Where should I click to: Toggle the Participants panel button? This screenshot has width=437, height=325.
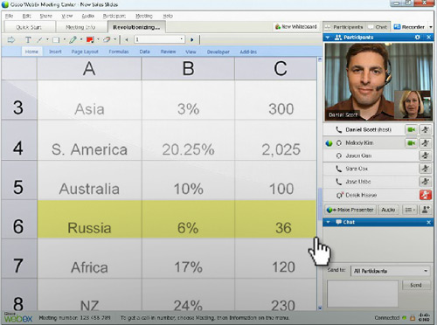[344, 27]
